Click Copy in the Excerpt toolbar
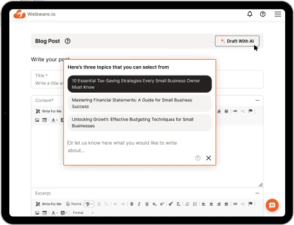The image size is (294, 225). 106,204
